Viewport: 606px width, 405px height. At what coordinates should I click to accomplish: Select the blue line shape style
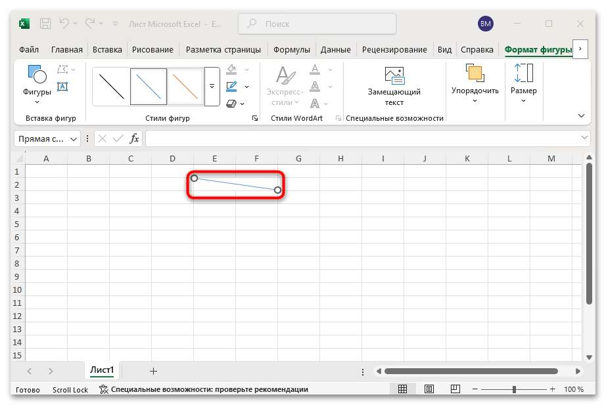[x=148, y=85]
